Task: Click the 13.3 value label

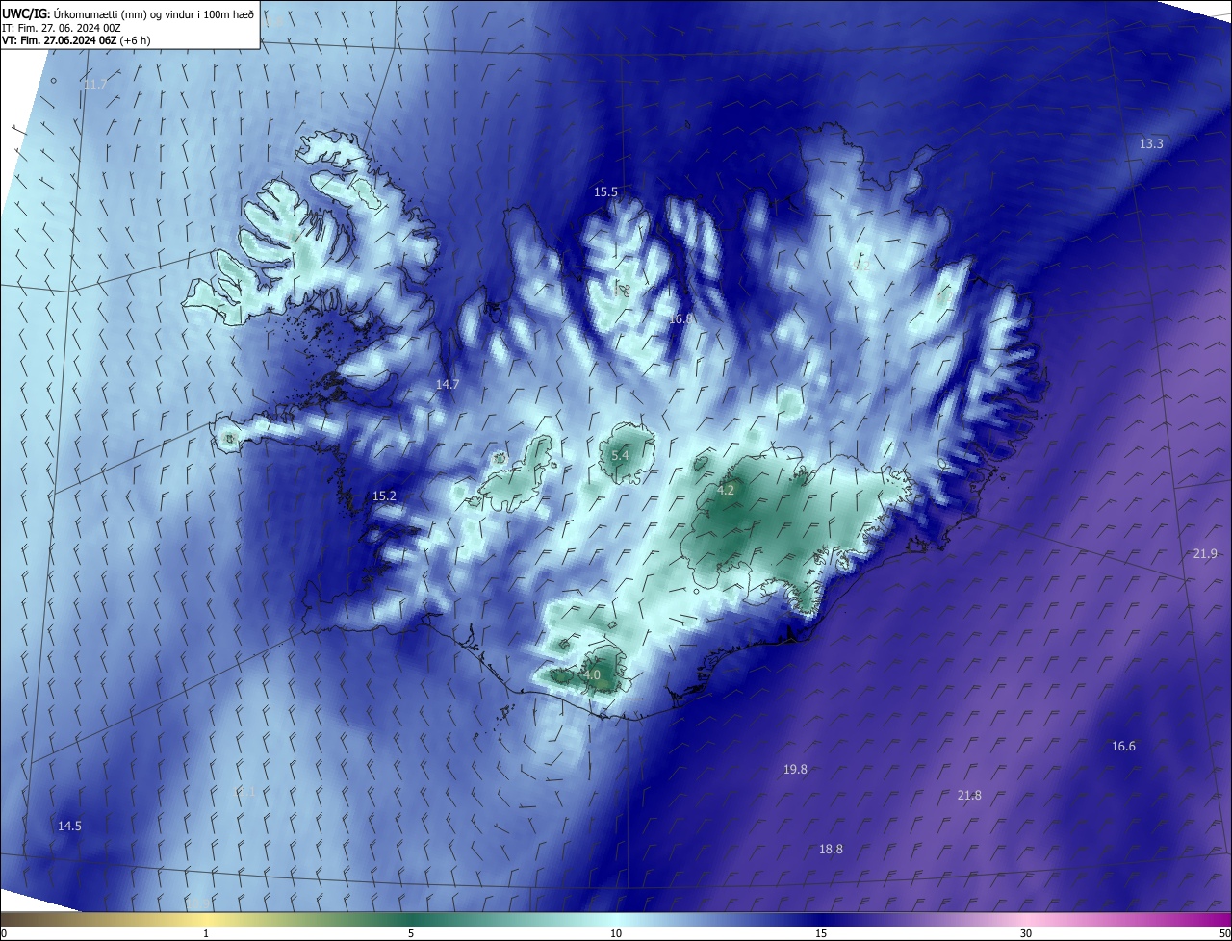Action: point(1151,143)
